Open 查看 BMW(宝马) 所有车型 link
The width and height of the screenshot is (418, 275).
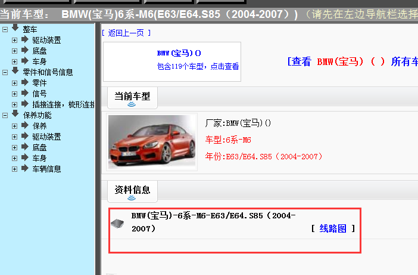point(353,61)
